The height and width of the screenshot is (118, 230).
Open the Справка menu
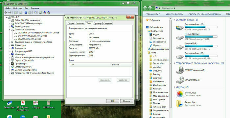[x=35, y=8]
